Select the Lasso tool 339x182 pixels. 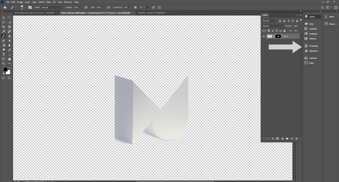(x=4, y=22)
